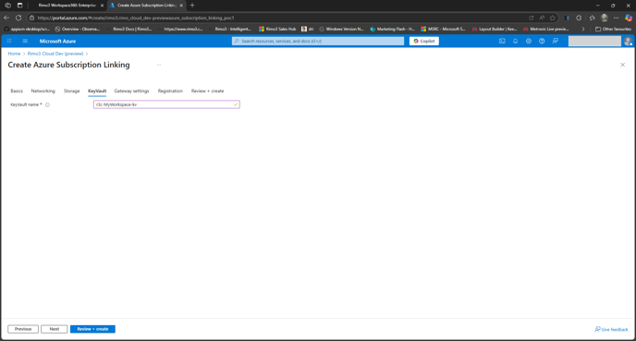Switch to the Networking tab
This screenshot has width=636, height=341.
[43, 91]
